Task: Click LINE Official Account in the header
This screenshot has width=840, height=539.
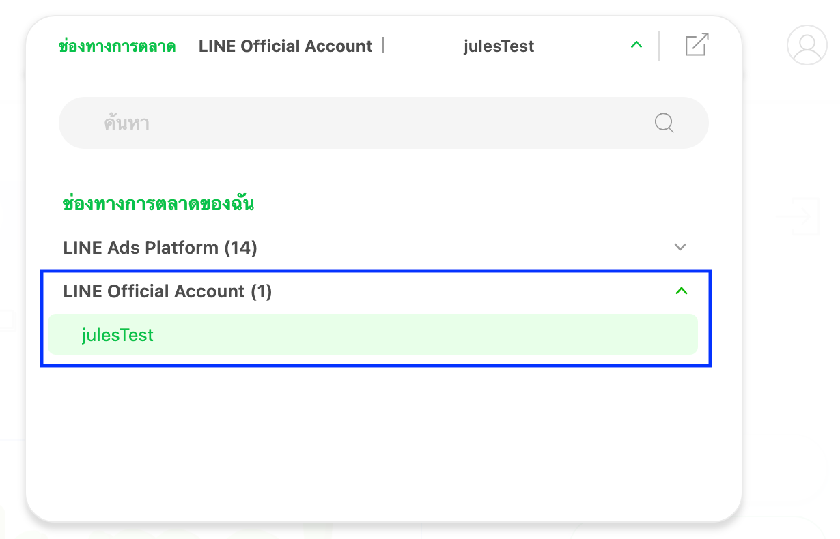Action: coord(285,46)
